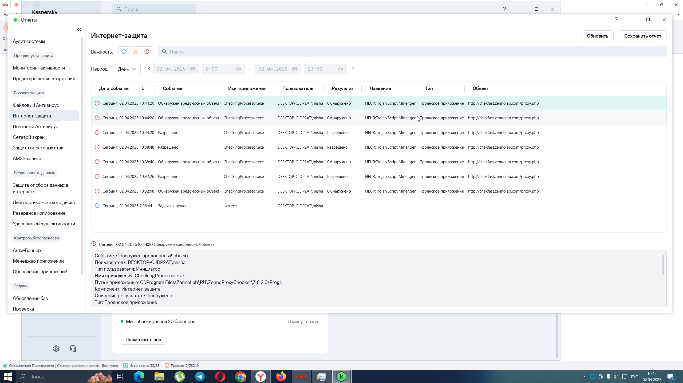
Task: Open Windows Start menu
Action: [8, 377]
